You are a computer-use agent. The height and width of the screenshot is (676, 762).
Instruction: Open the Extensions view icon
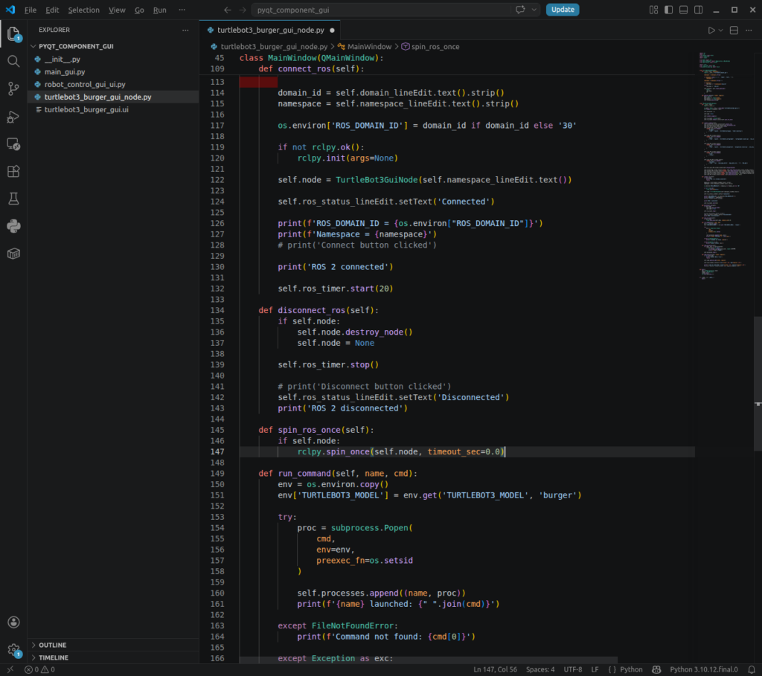(x=13, y=172)
